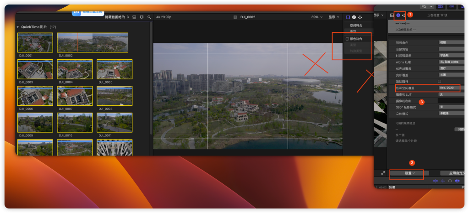This screenshot has width=469, height=213.
Task: Open the 立体模式 dropdown
Action: 451,114
